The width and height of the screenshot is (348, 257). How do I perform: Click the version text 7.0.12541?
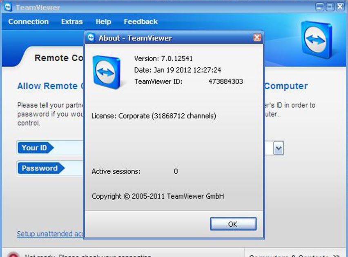click(177, 59)
